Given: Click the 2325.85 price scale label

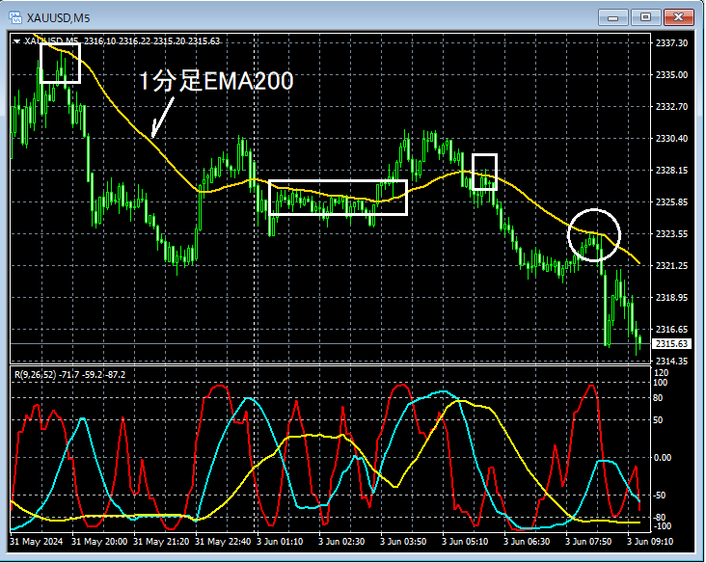Looking at the screenshot, I should 672,202.
